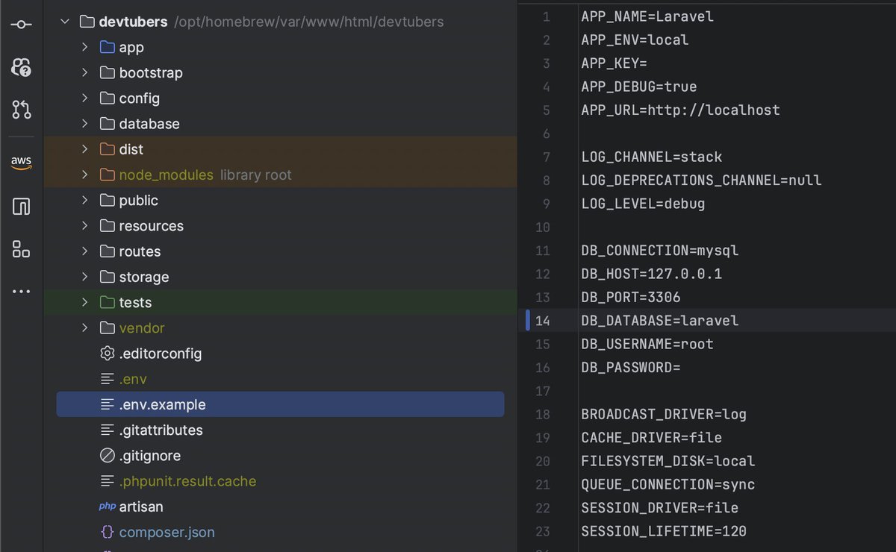Expand the database folder chevron
The height and width of the screenshot is (552, 896).
85,123
